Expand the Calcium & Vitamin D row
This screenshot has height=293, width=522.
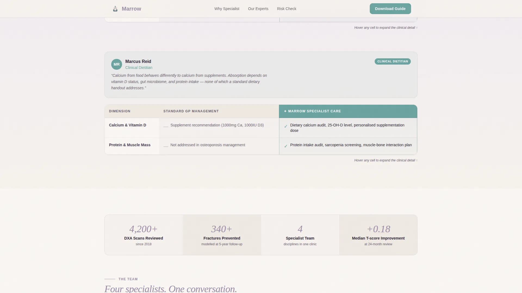point(128,125)
